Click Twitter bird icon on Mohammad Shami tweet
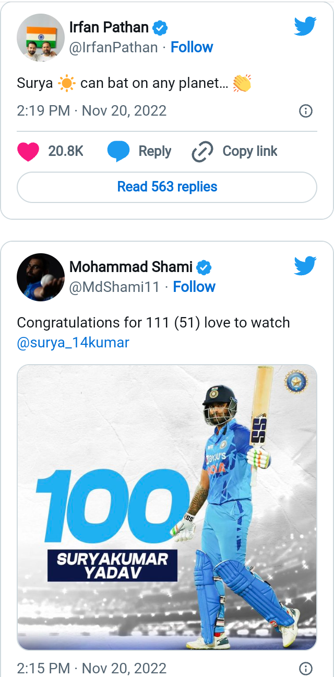 pos(305,266)
